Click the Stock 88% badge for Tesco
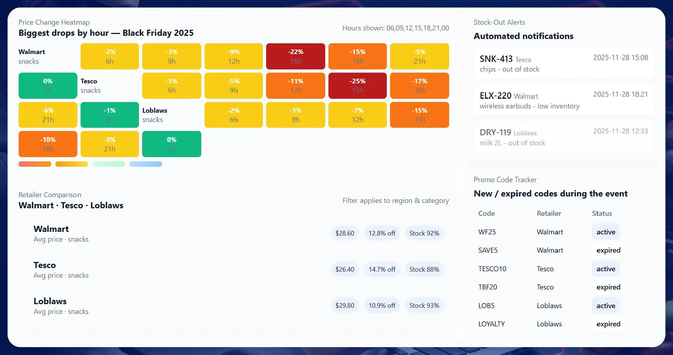 424,269
